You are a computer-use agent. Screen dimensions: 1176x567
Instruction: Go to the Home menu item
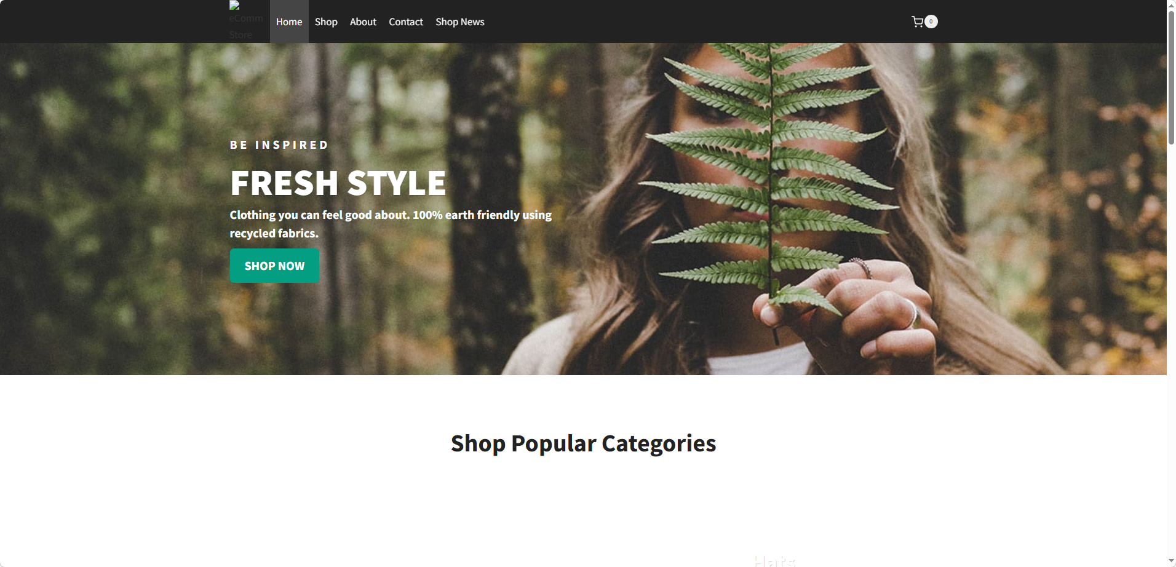pyautogui.click(x=289, y=22)
